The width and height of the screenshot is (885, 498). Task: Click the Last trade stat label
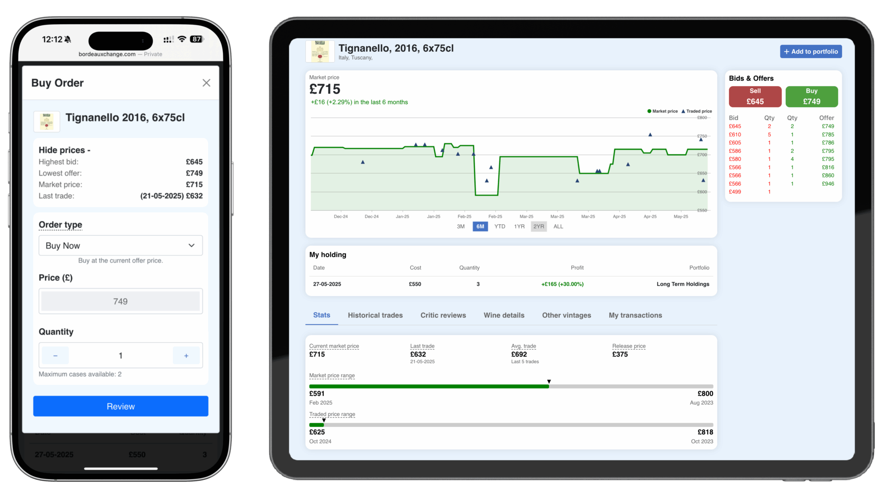(422, 346)
